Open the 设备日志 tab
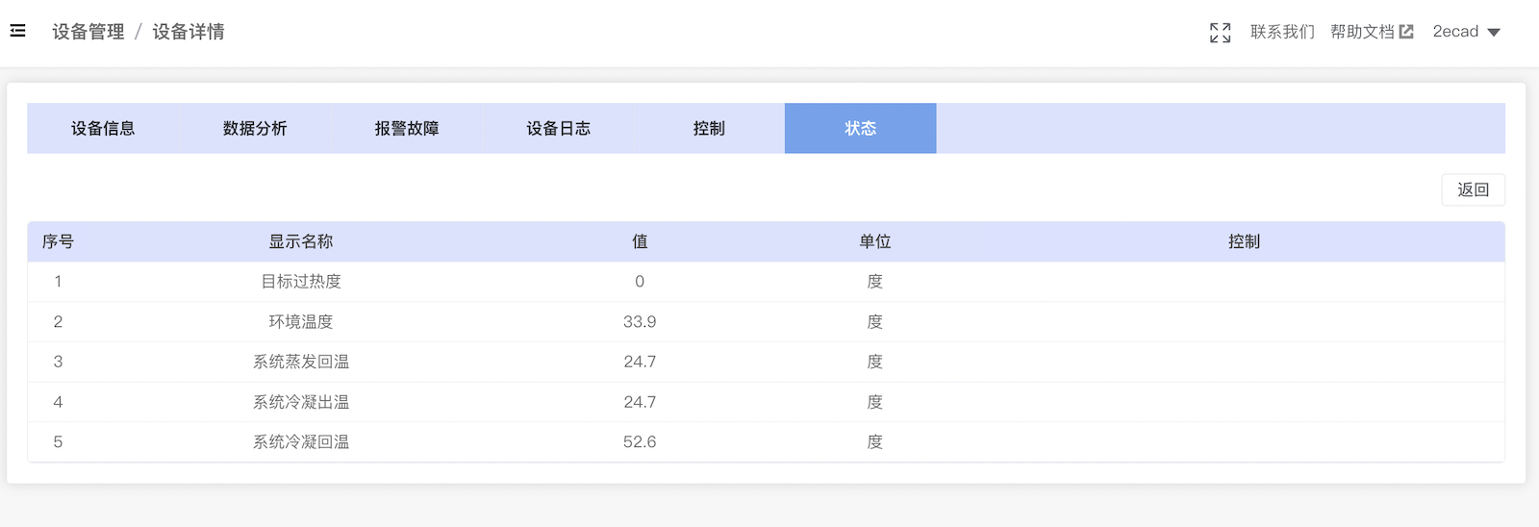The width and height of the screenshot is (1539, 527). point(558,128)
